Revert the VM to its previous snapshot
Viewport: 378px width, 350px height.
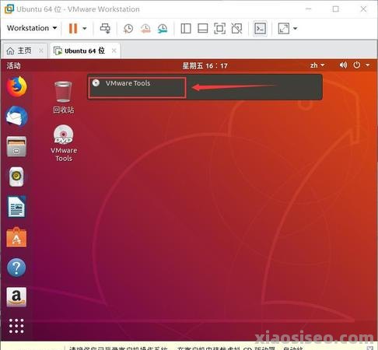point(145,29)
